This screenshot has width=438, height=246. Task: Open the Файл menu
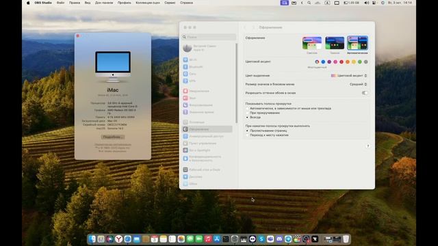coord(61,3)
